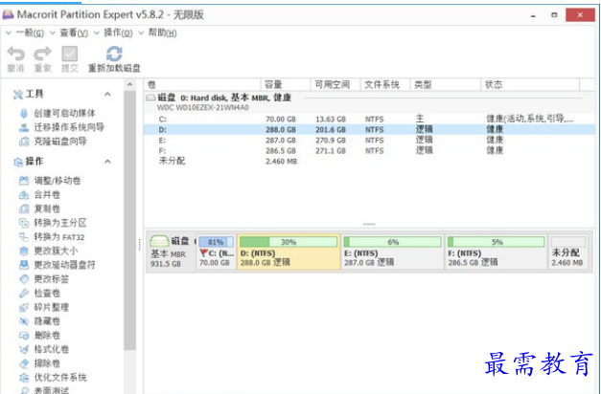Click 格式化卷 operation
The height and width of the screenshot is (394, 601).
[x=51, y=349]
